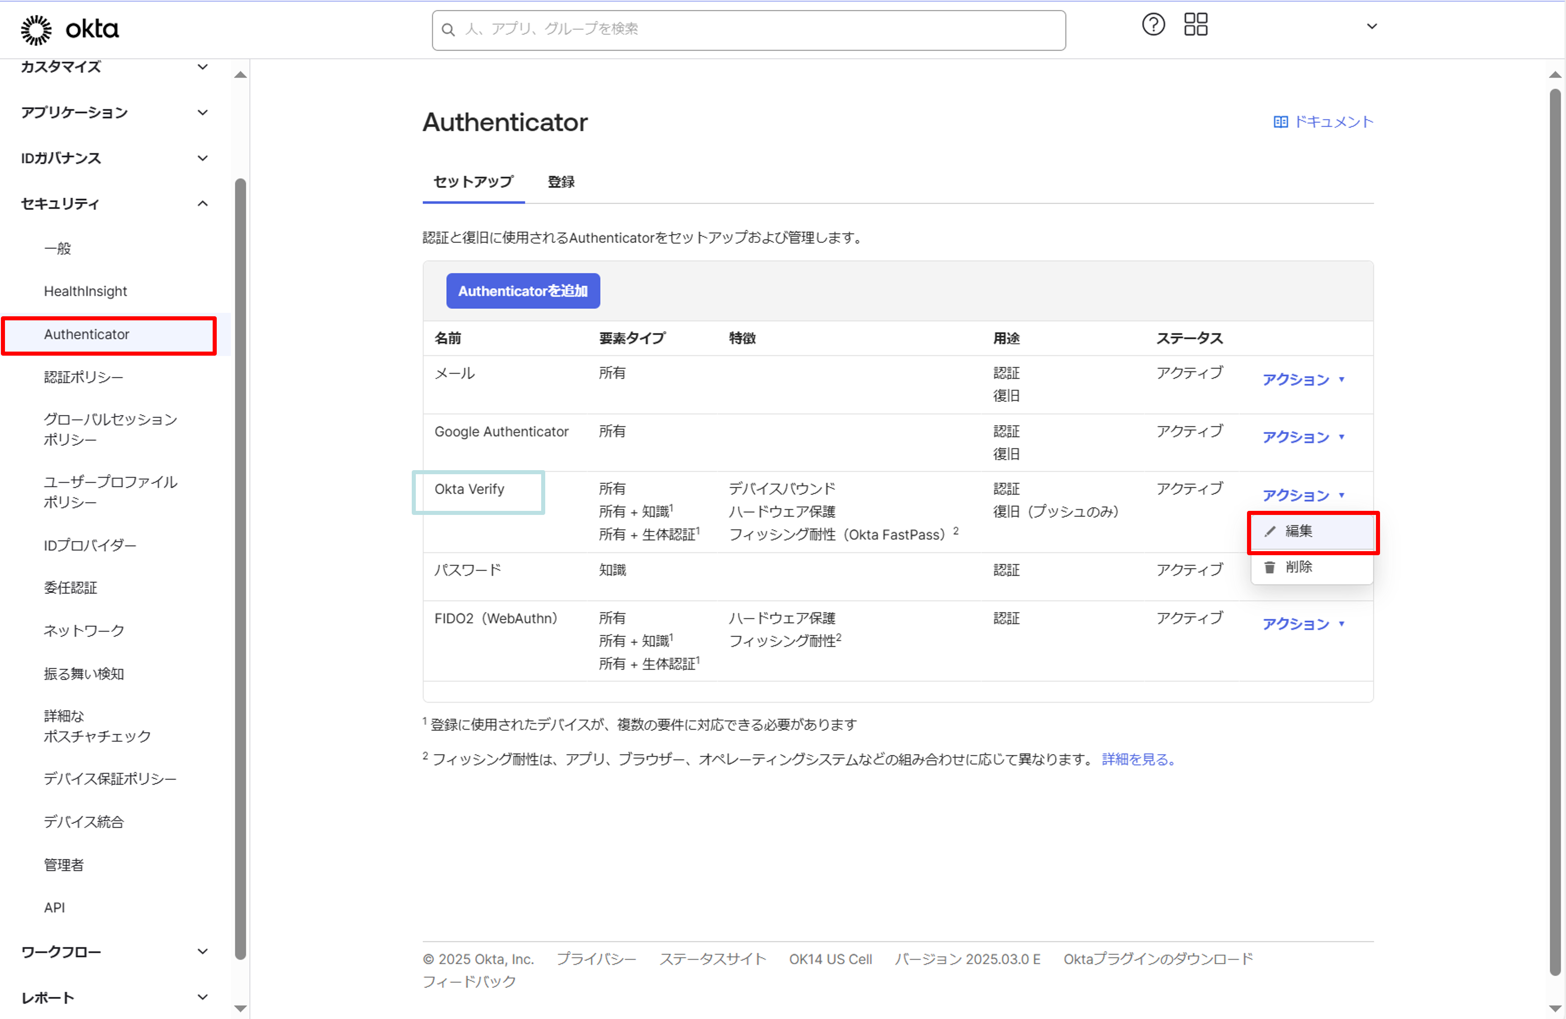
Task: Click the 要素タイプ column header
Action: click(x=632, y=338)
